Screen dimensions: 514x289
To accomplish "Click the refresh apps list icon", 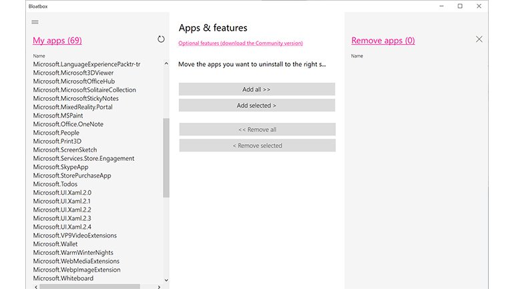I will [x=161, y=39].
